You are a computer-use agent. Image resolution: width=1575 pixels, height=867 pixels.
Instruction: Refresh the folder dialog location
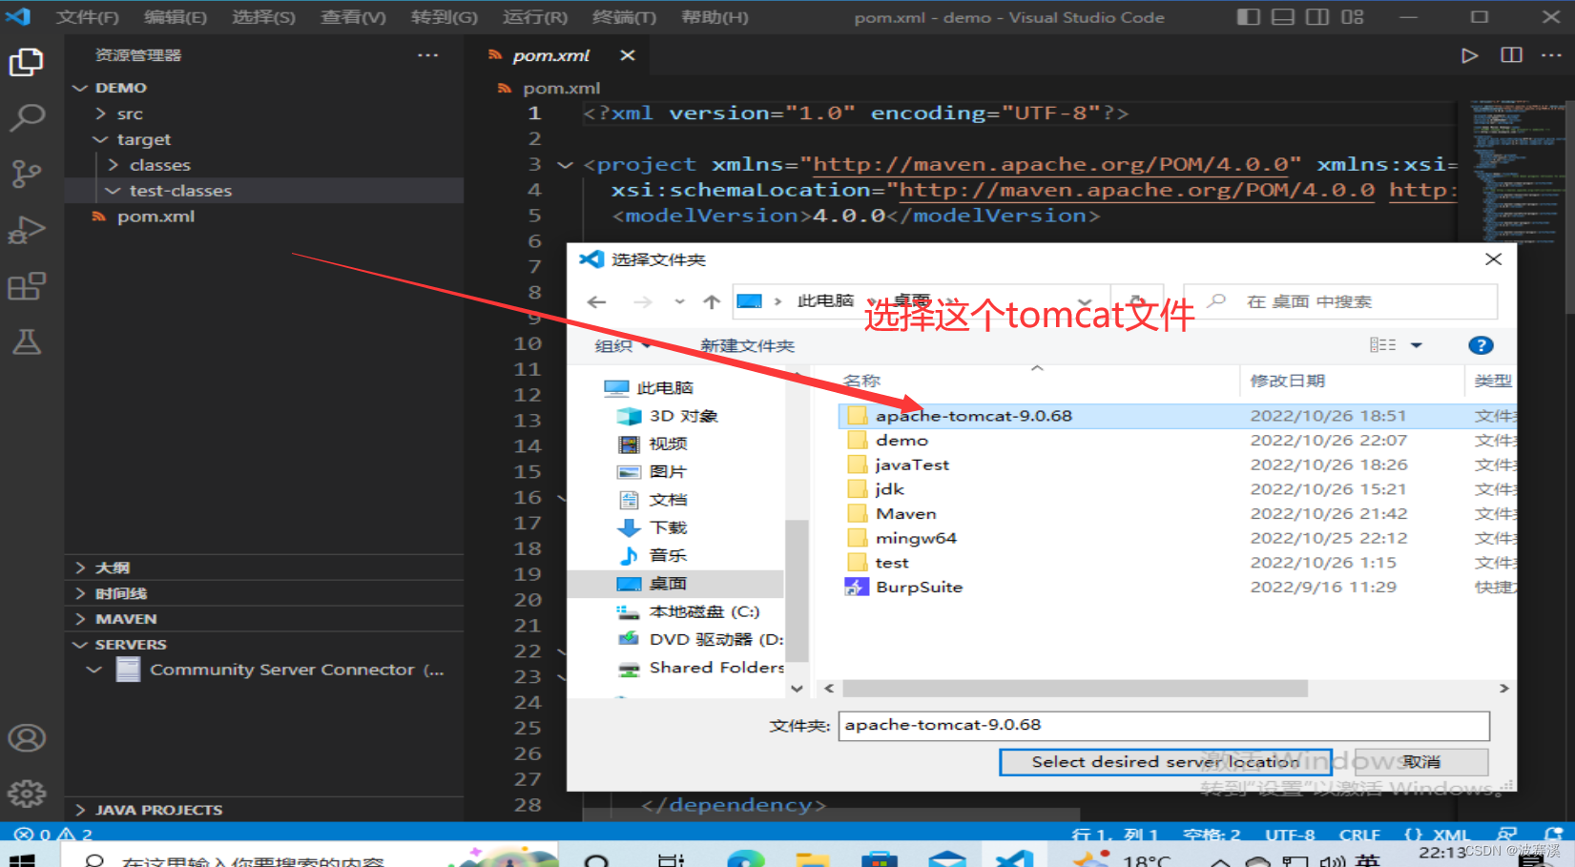pos(1136,301)
